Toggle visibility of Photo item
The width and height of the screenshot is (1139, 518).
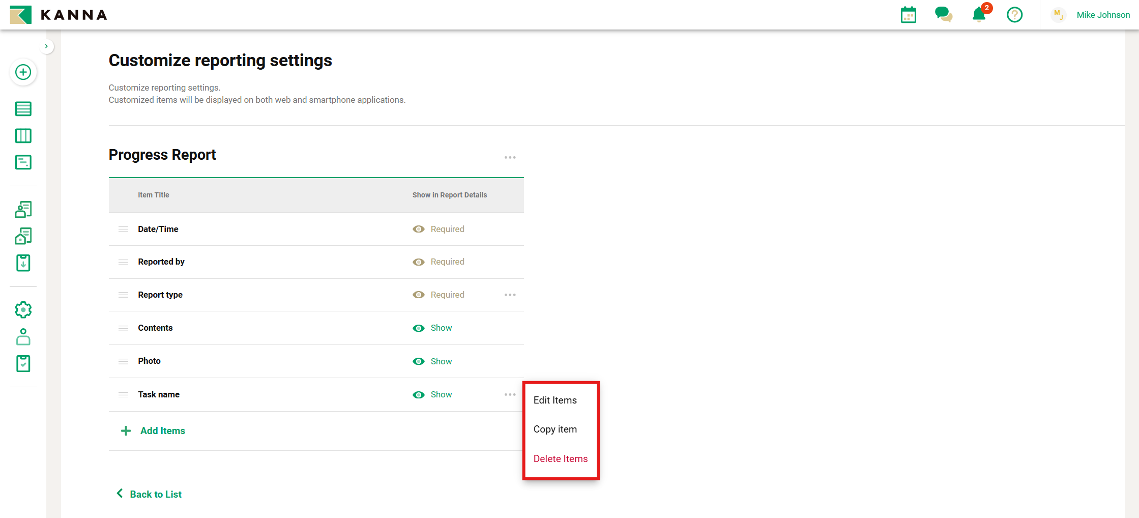click(419, 361)
